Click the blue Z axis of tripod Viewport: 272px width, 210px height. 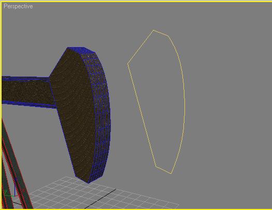pos(15,187)
